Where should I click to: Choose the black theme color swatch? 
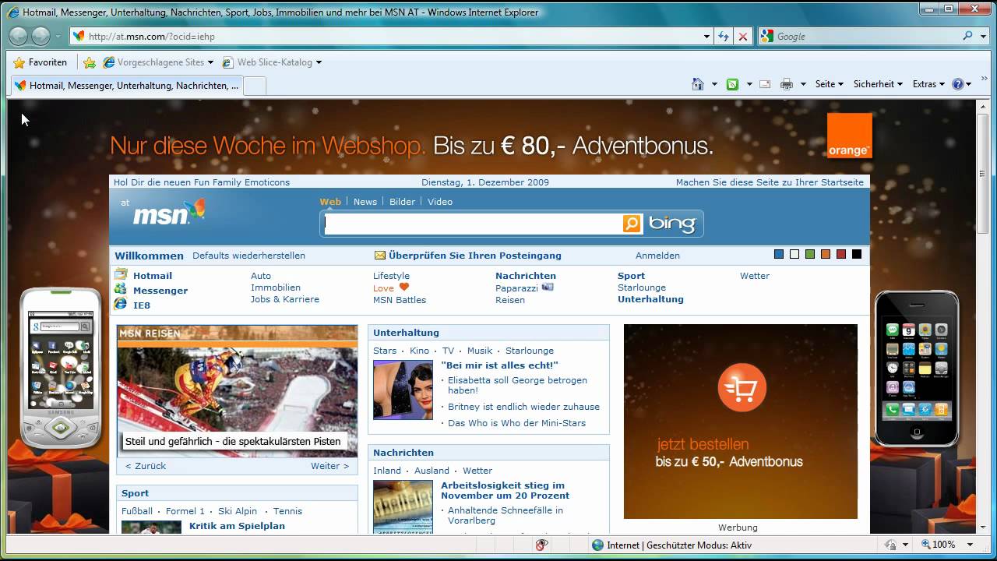coord(857,254)
